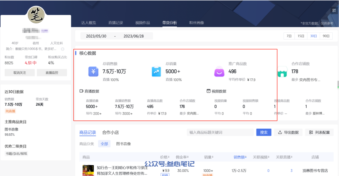Click the 合作店铺数 178 value
The image size is (339, 176).
[295, 71]
